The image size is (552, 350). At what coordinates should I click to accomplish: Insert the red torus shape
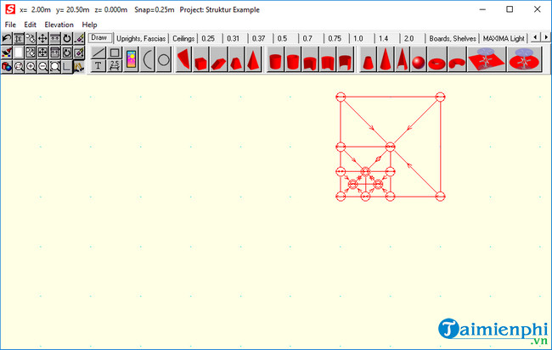click(x=437, y=61)
